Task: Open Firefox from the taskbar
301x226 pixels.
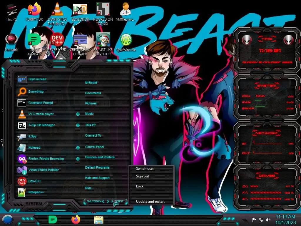Action: 76,220
